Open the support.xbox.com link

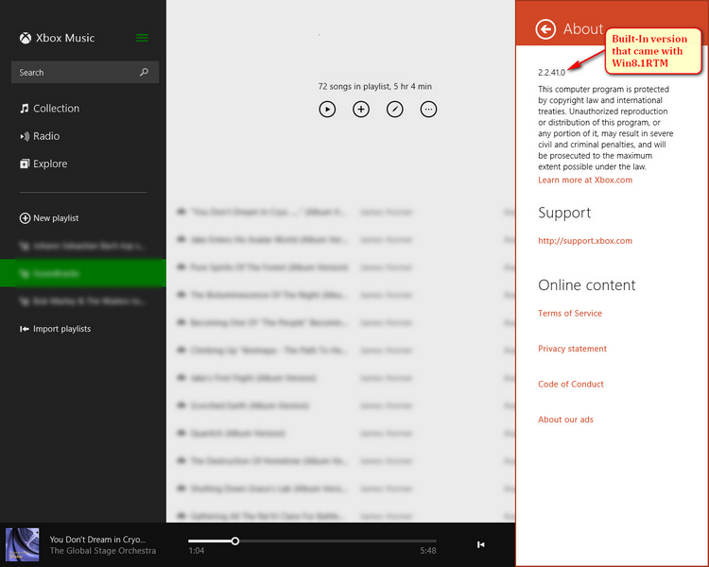click(585, 241)
